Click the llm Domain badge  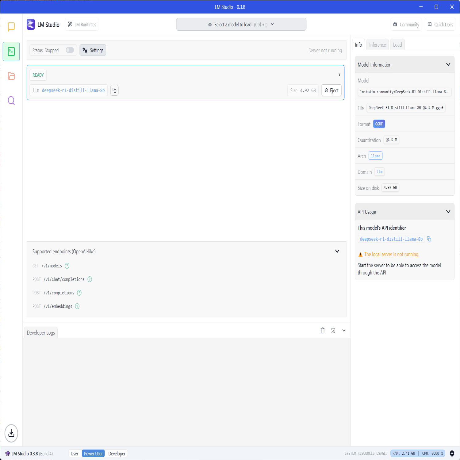coord(380,172)
